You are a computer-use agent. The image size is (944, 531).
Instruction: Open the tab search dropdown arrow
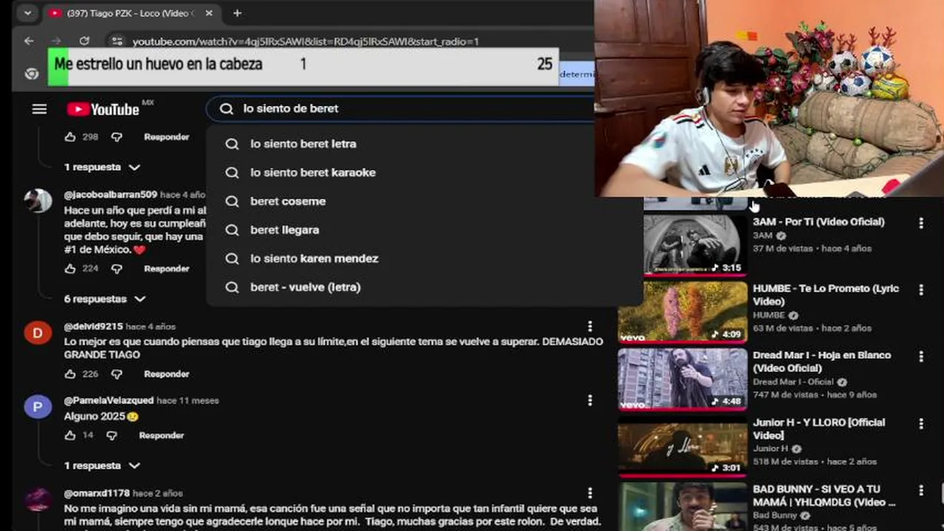point(27,13)
